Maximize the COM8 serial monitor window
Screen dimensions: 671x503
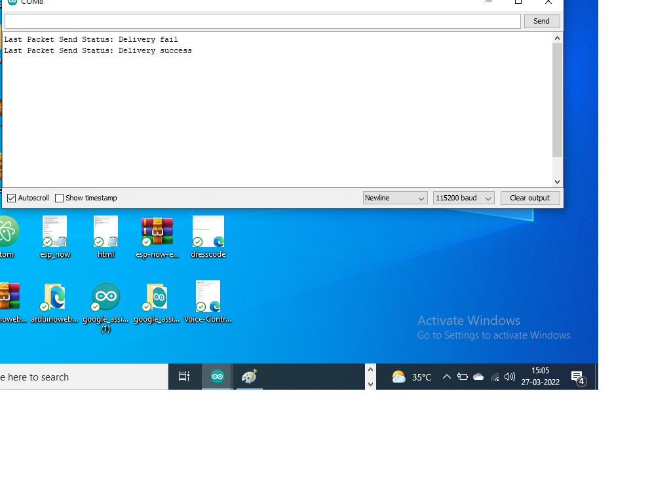coord(518,2)
